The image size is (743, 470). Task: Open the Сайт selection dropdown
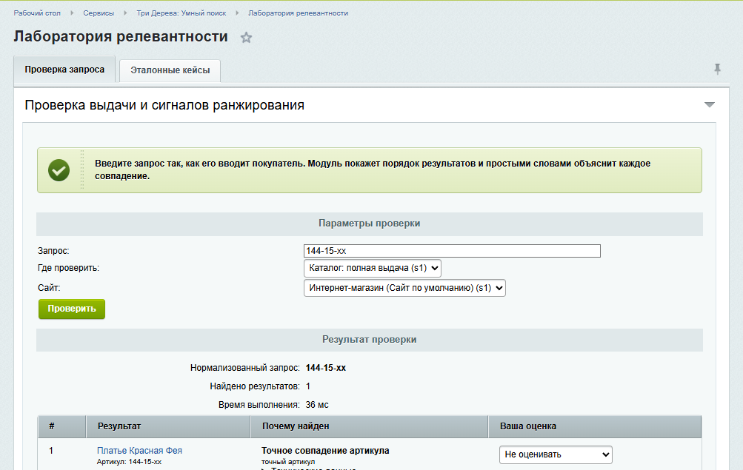404,288
